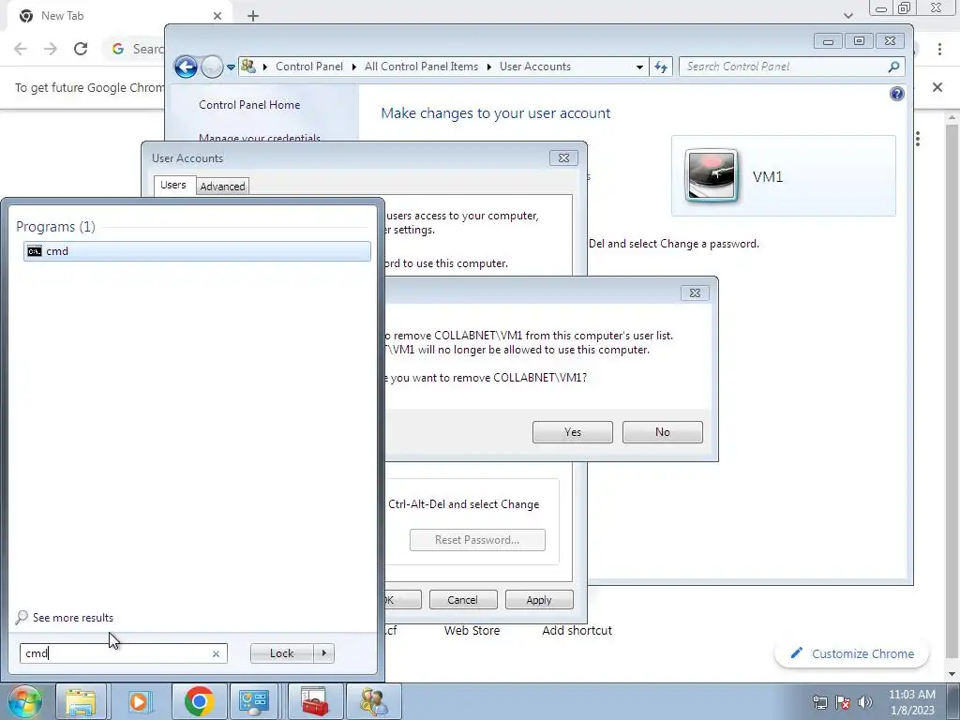The height and width of the screenshot is (720, 960).
Task: Click Customize Chrome button
Action: pyautogui.click(x=851, y=653)
